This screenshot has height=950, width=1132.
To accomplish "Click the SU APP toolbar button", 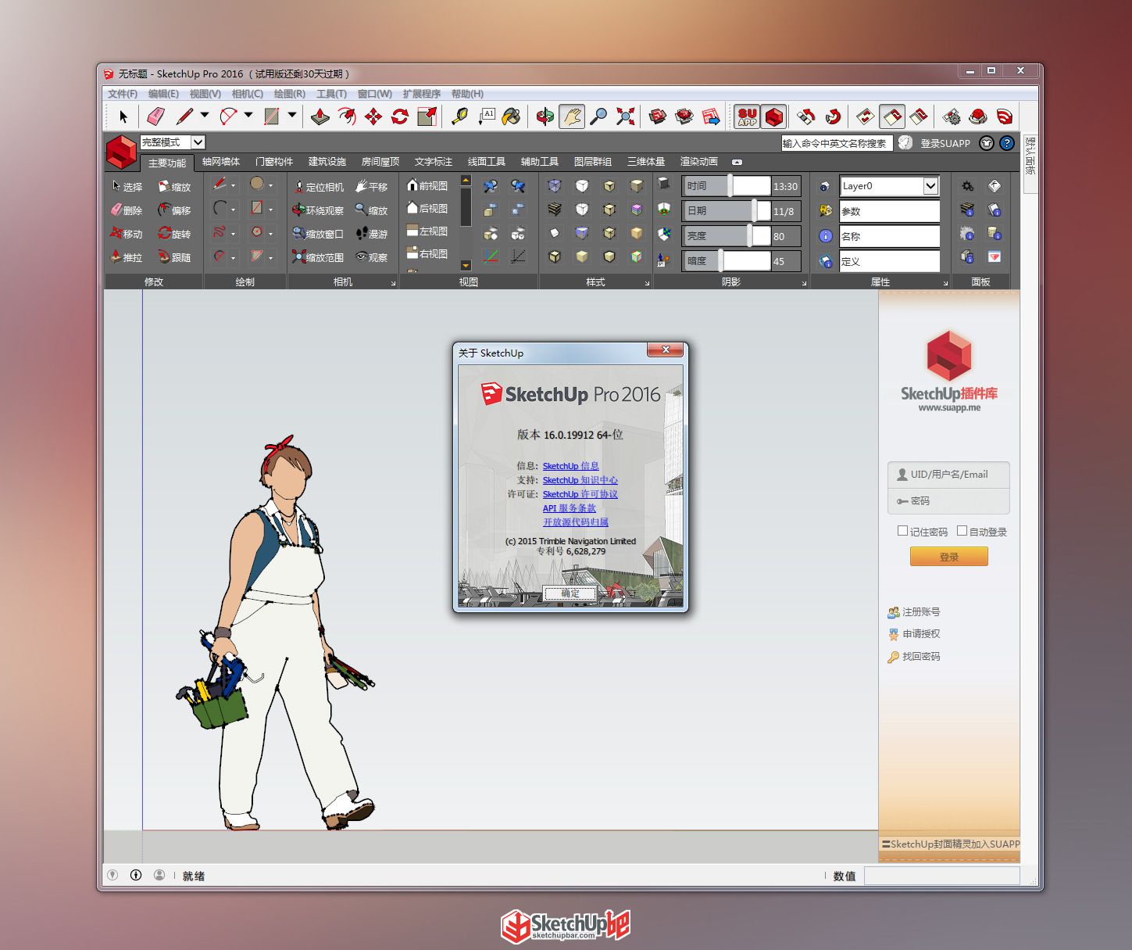I will pos(748,117).
